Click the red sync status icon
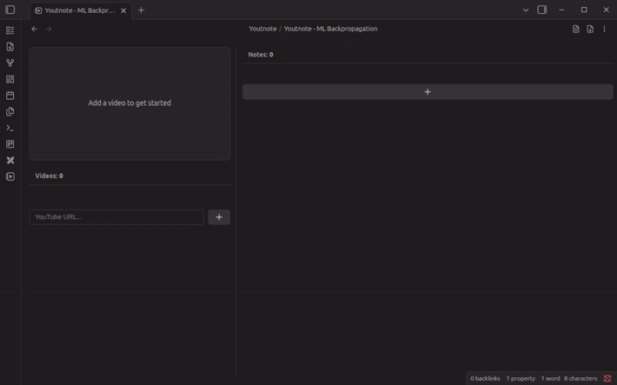The height and width of the screenshot is (385, 617). pyautogui.click(x=607, y=378)
